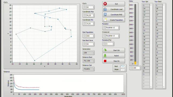Click the Delay slider pointer arrow
The image size is (173, 97).
pos(137,62)
